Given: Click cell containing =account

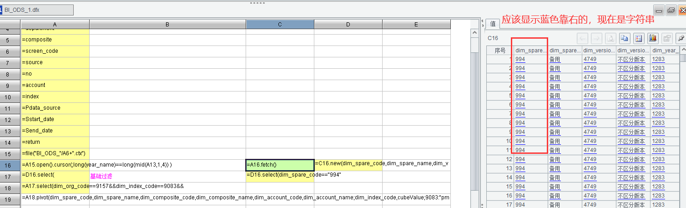Looking at the screenshot, I should tap(55, 86).
